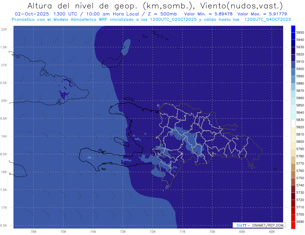Pick the legend swatch between 5850 and 5860
Viewport: 305px width, 235px height.
click(x=293, y=101)
